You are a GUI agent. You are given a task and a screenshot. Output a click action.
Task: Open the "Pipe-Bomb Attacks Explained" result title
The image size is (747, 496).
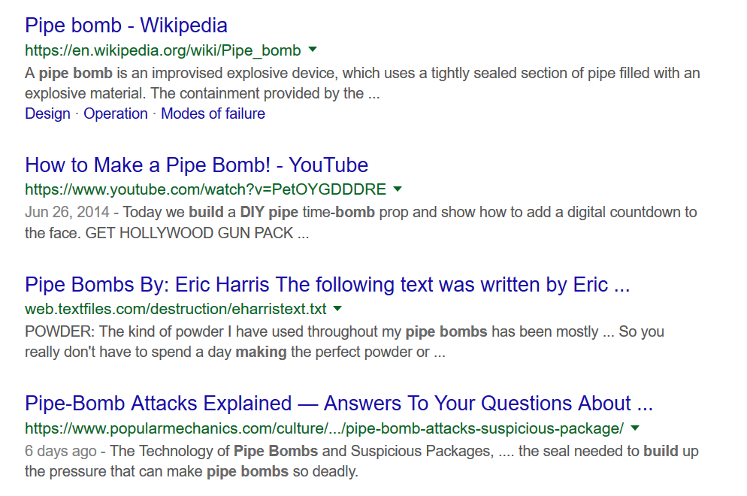coord(339,403)
